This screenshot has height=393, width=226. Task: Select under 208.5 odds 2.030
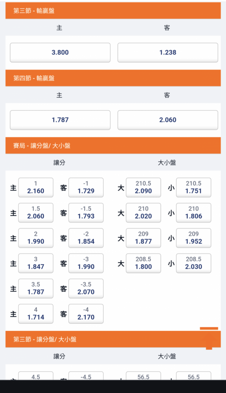click(x=194, y=263)
